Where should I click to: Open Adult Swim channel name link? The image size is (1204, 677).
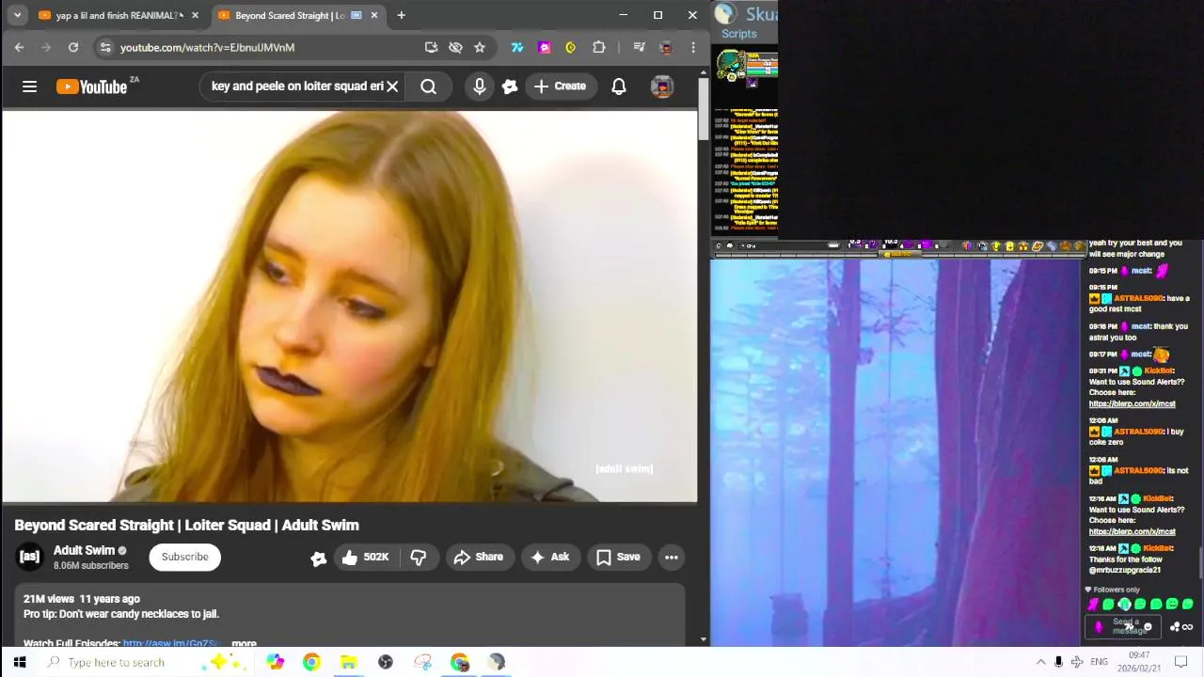point(84,550)
